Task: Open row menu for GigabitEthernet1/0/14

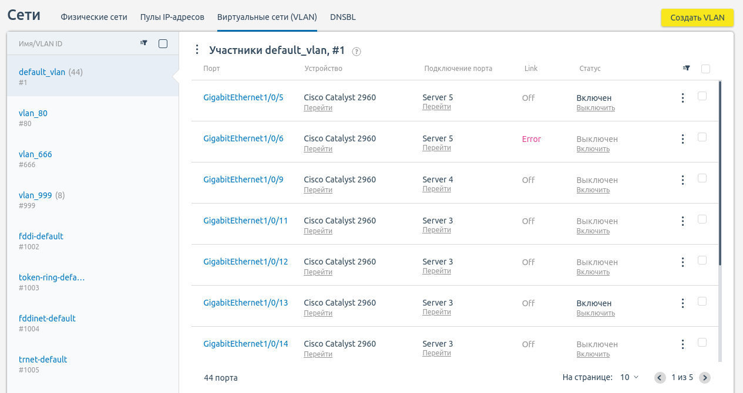Action: (683, 344)
